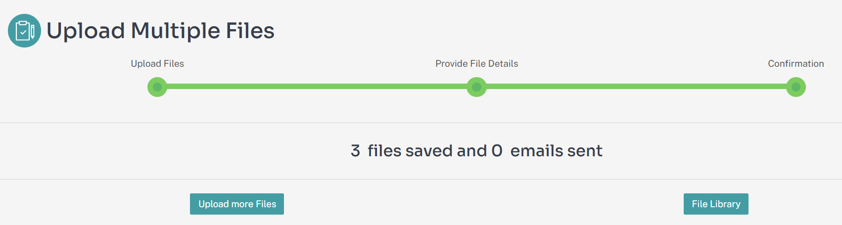Click the Provide File Details step label

(x=476, y=64)
